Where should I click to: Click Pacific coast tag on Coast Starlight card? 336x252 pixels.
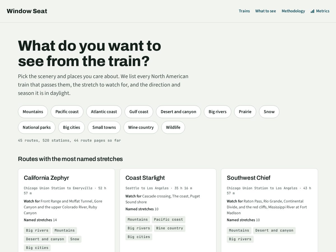pyautogui.click(x=169, y=220)
